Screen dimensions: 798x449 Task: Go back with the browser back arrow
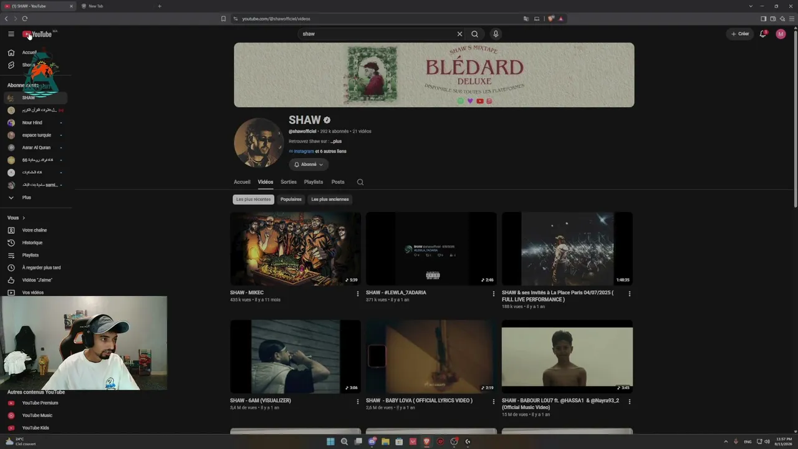(x=6, y=19)
